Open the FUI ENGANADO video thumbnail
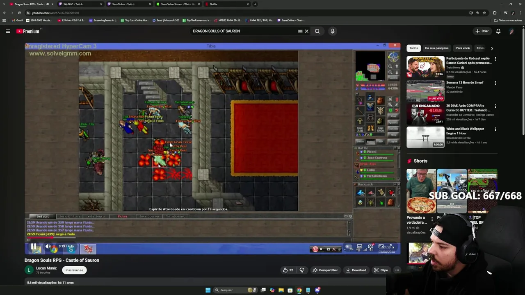The height and width of the screenshot is (295, 525). (425, 113)
